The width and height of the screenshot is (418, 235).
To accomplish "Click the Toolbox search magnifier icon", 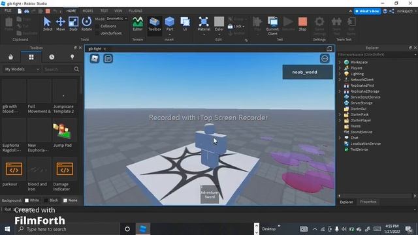I will 76,69.
